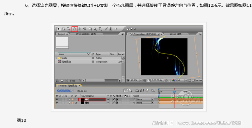The image size is (252, 128).
Task: Toggle visibility of layer 2
Action: (x=57, y=103)
